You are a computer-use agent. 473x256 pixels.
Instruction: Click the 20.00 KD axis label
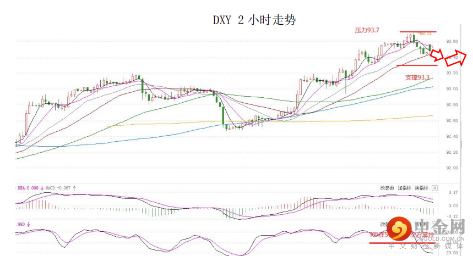coord(452,253)
